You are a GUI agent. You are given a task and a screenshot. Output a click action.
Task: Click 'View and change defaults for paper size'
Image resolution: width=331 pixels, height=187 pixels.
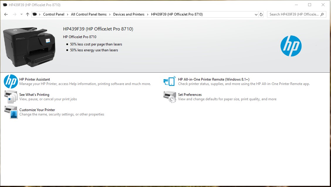tap(227, 99)
